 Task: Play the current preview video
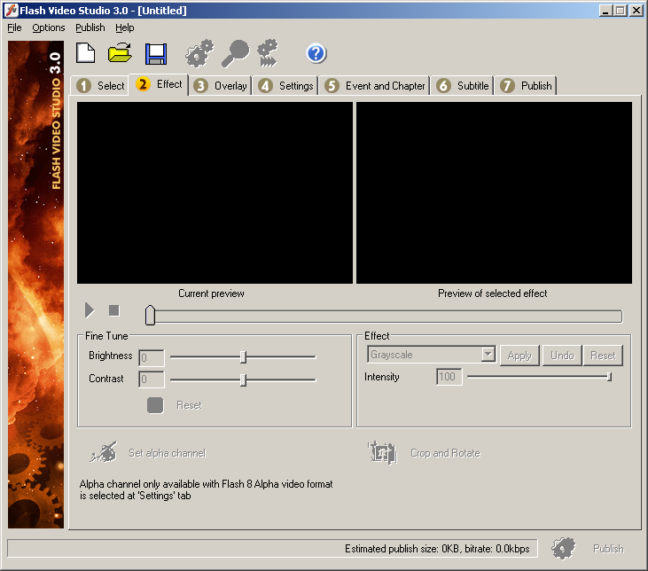pyautogui.click(x=90, y=310)
